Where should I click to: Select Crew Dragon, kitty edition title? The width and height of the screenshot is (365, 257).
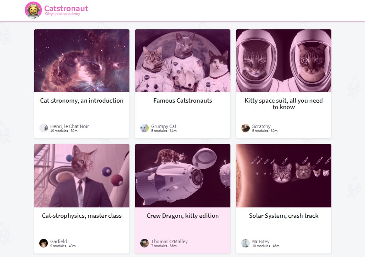183,216
